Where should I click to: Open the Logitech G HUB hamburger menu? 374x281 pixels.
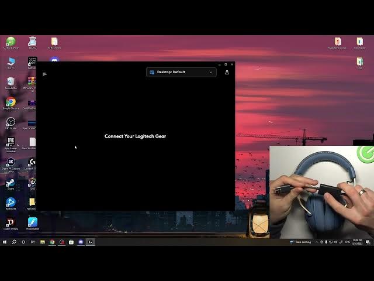point(44,74)
